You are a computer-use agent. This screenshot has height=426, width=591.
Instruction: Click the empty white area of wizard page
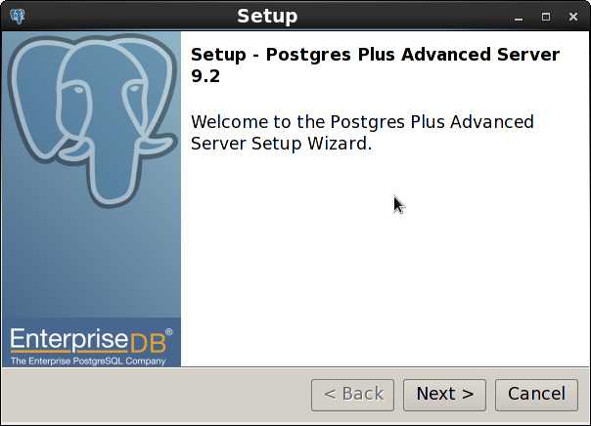pos(385,264)
